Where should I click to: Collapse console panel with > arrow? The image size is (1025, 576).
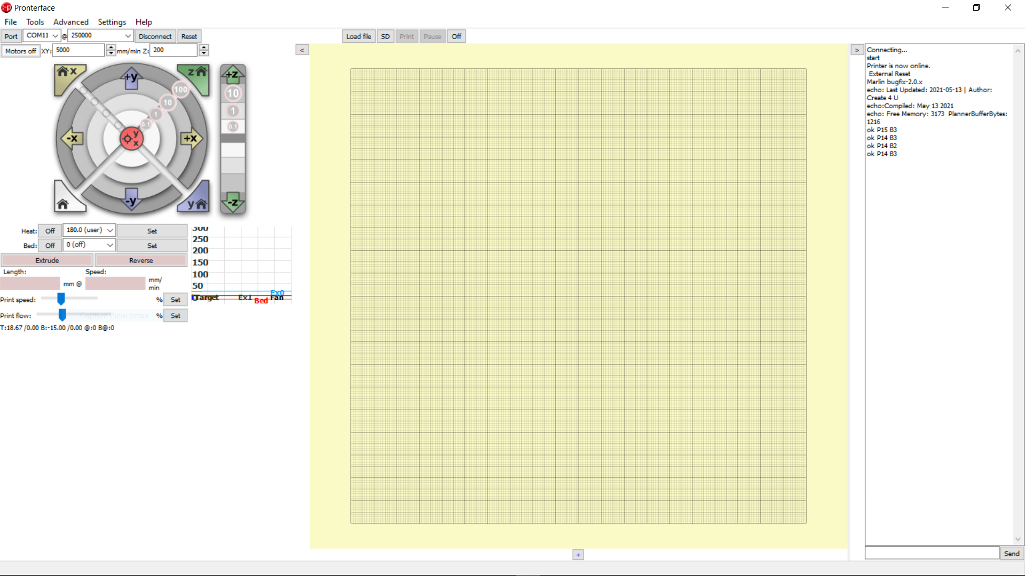(857, 50)
